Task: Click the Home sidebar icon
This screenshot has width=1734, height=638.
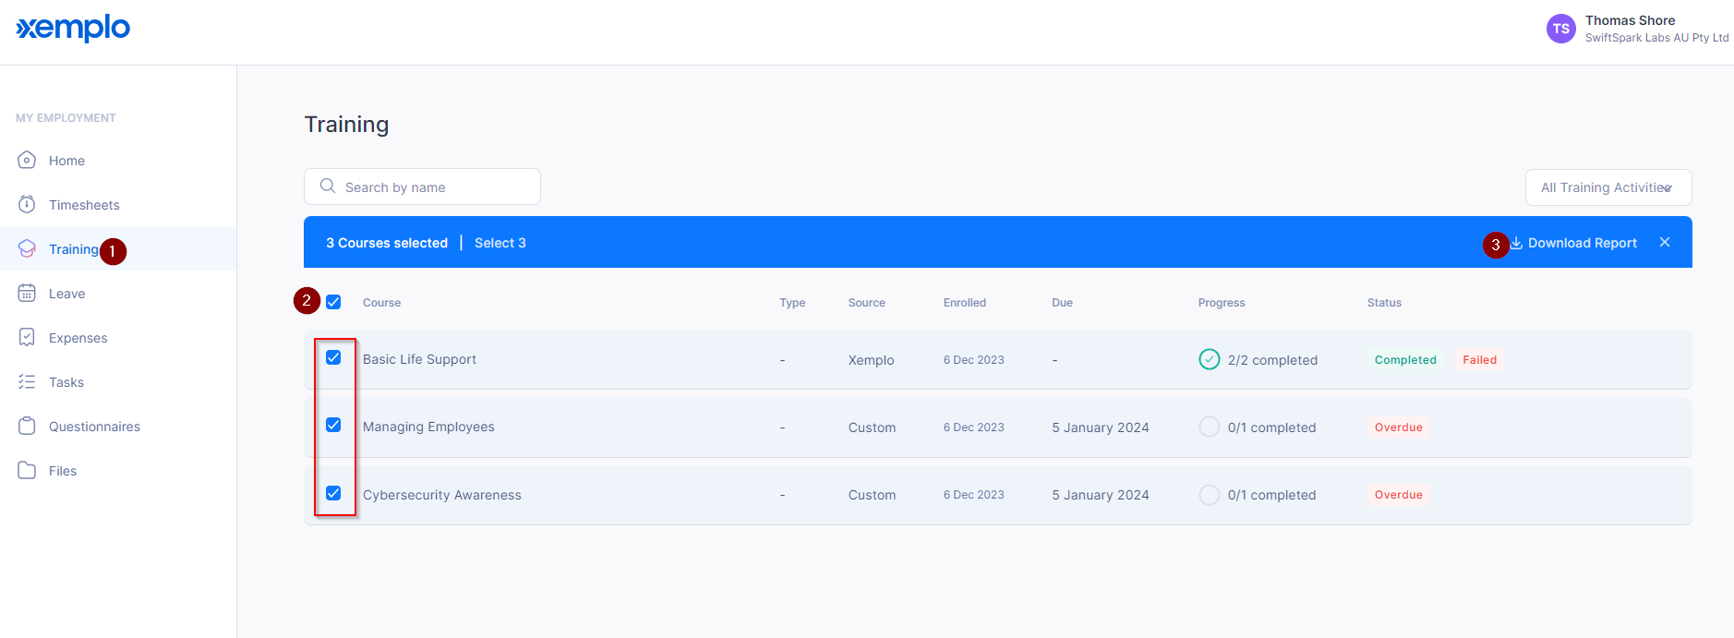Action: point(27,160)
